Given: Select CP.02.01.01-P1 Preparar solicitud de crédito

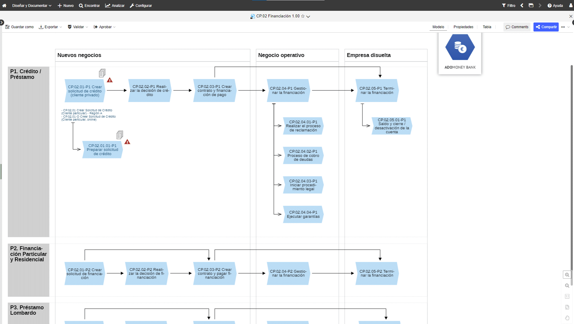Looking at the screenshot, I should tap(102, 150).
